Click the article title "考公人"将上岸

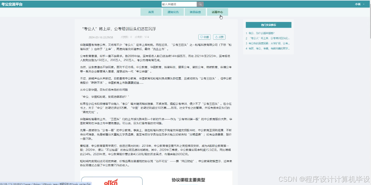click(119, 29)
